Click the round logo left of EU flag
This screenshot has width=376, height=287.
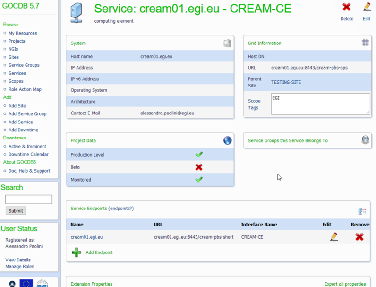(12, 284)
